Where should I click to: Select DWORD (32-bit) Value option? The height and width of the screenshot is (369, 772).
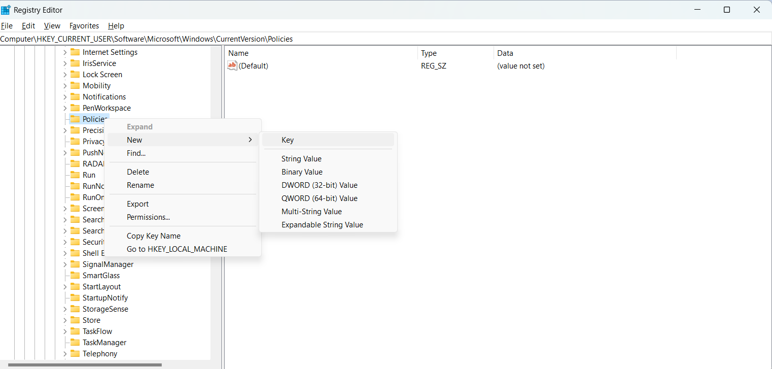tap(319, 185)
